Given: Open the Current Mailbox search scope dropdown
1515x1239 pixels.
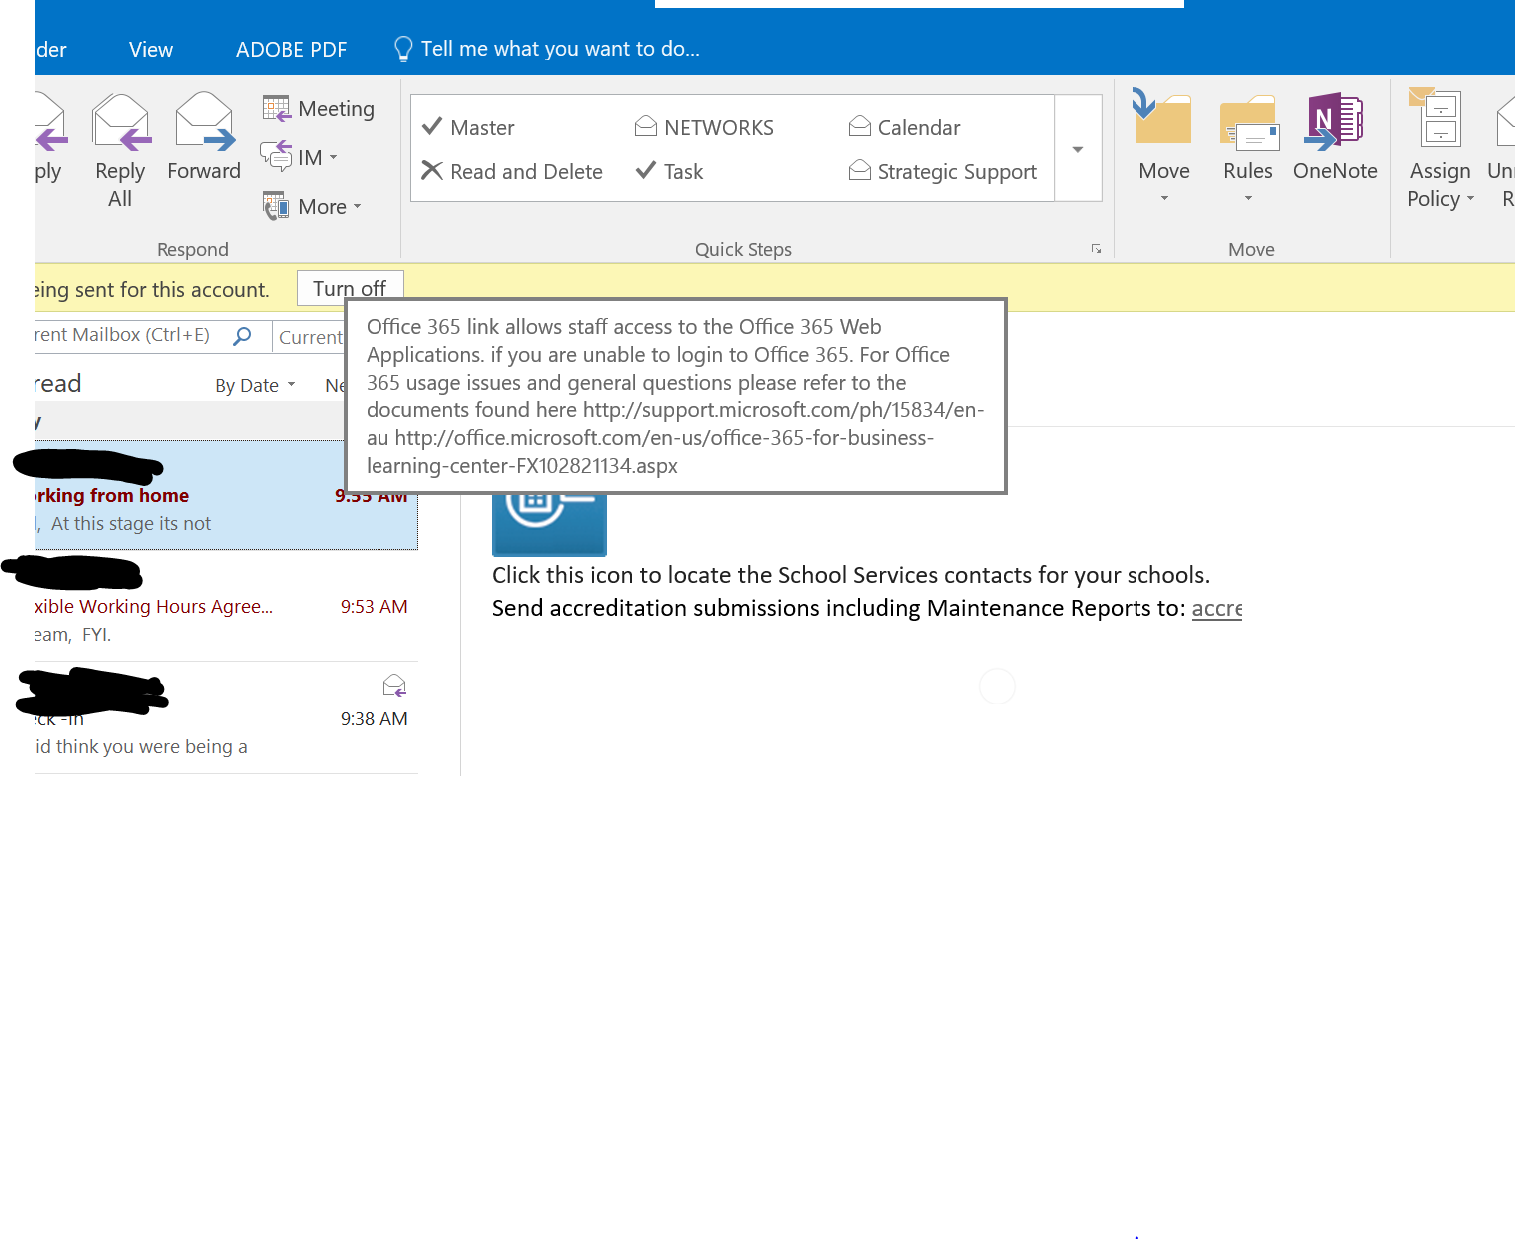Looking at the screenshot, I should tap(310, 337).
